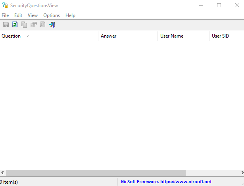Click the Copy Selected Items toolbar icon

24,25
